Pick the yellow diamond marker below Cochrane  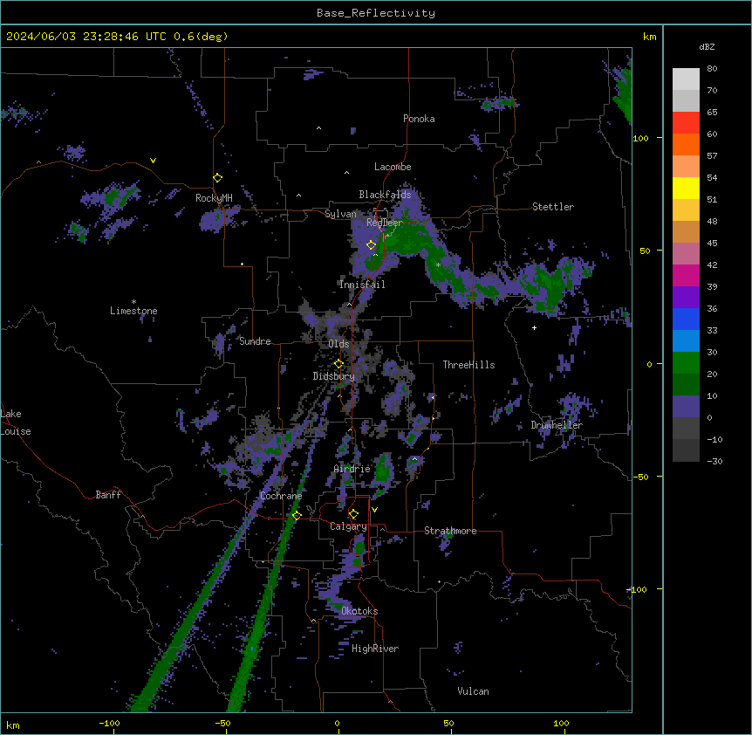click(297, 515)
